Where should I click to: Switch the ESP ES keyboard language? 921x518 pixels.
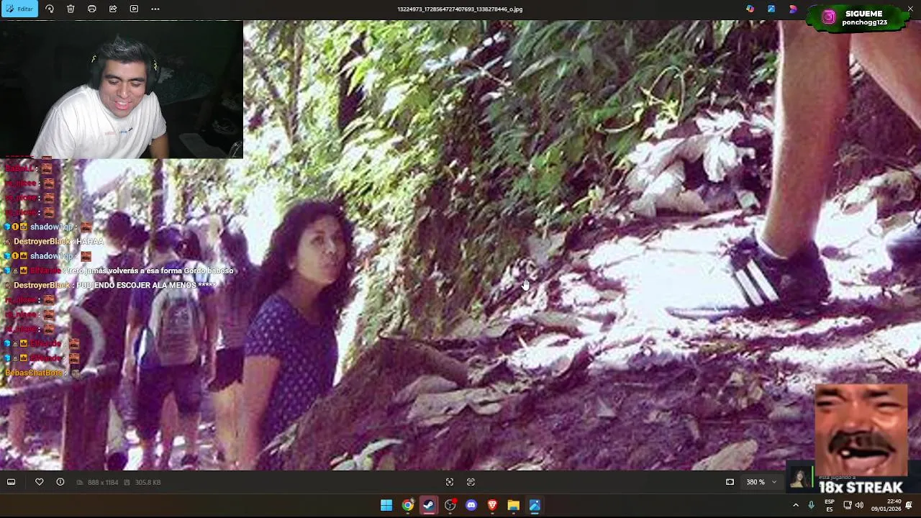(830, 505)
